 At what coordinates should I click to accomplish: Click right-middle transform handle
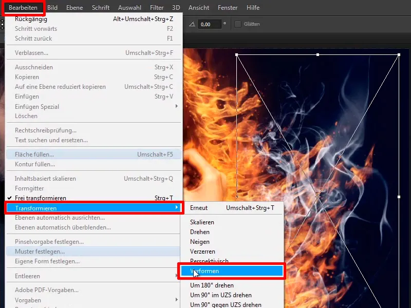coord(399,197)
